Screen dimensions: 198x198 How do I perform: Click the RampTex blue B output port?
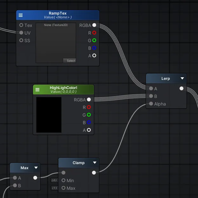pyautogui.click(x=94, y=48)
